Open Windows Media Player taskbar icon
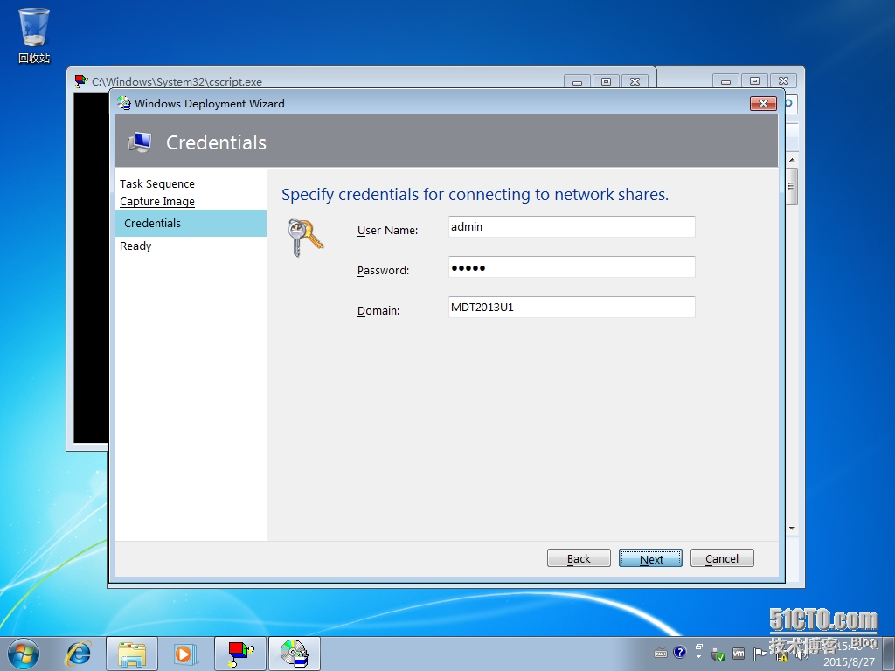The image size is (895, 671). (x=185, y=654)
